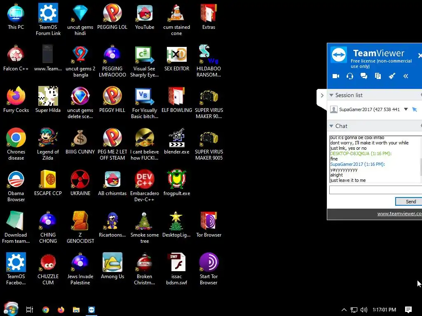Select the Tor Browser folder icon
Screen dimensions: 422x316
click(x=209, y=225)
